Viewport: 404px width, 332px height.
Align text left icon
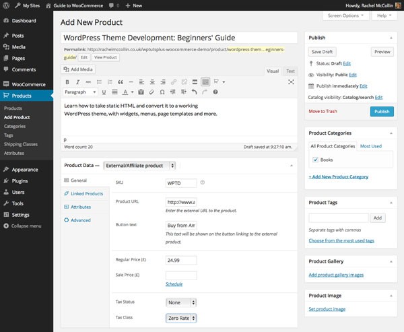pos(141,82)
